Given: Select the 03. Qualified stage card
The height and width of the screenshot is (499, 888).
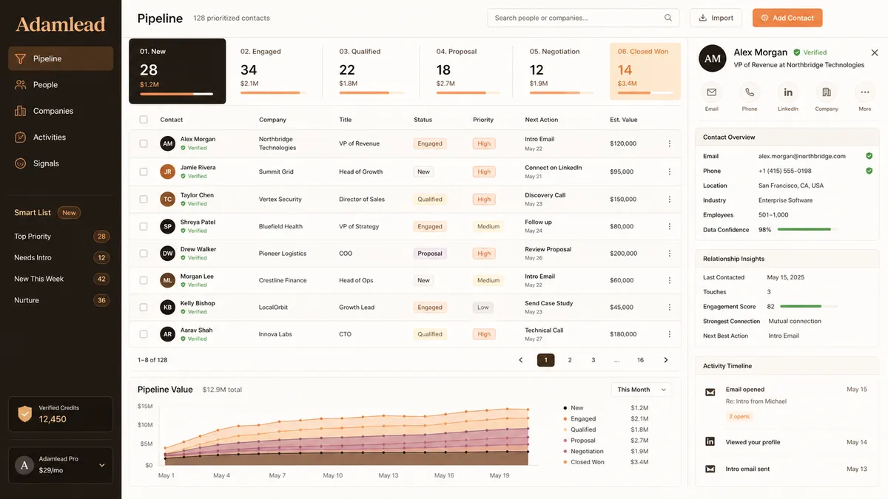Looking at the screenshot, I should (x=371, y=71).
